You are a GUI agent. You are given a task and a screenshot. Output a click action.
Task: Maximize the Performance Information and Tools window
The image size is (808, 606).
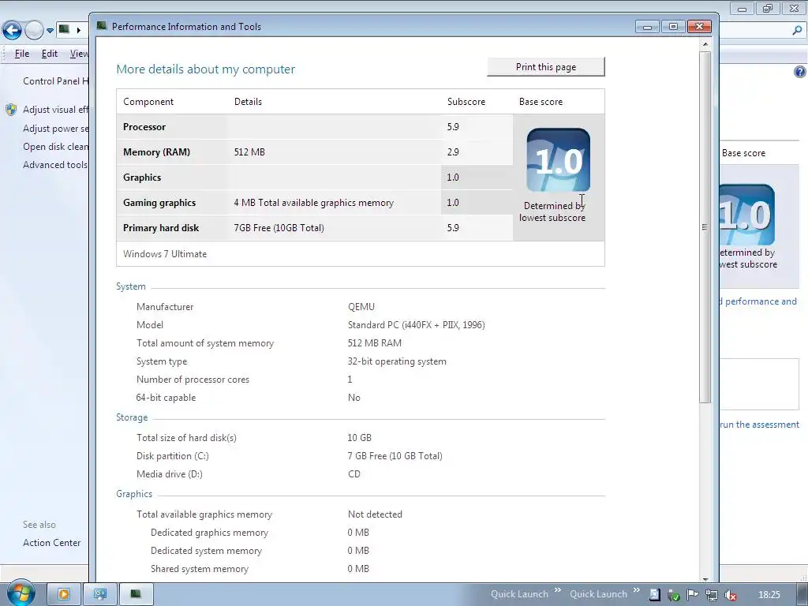point(673,26)
